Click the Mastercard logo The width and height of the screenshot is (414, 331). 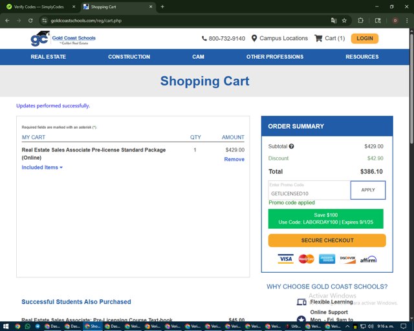click(306, 259)
